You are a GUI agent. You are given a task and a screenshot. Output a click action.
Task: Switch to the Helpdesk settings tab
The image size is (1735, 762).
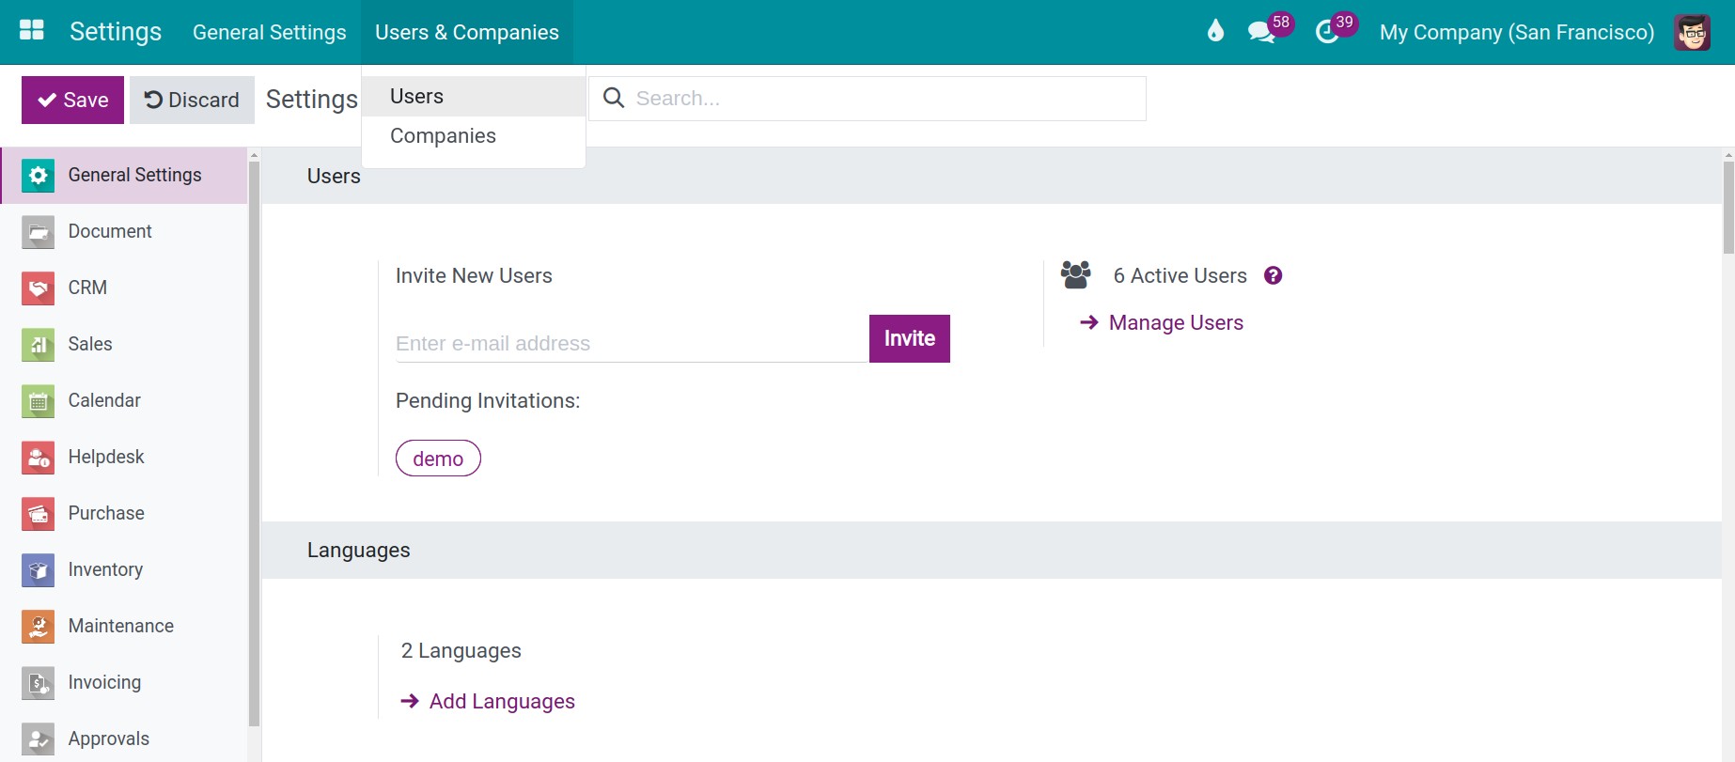(124, 458)
